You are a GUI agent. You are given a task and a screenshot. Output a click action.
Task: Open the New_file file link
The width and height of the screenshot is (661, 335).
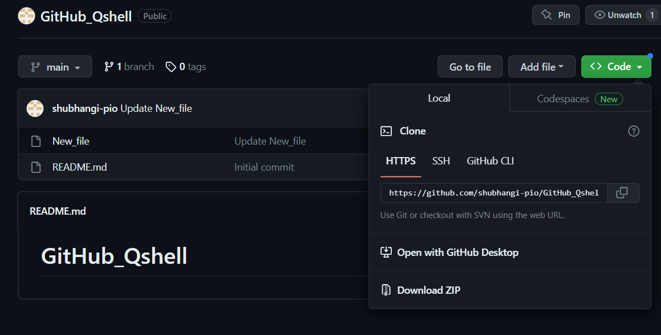[71, 141]
